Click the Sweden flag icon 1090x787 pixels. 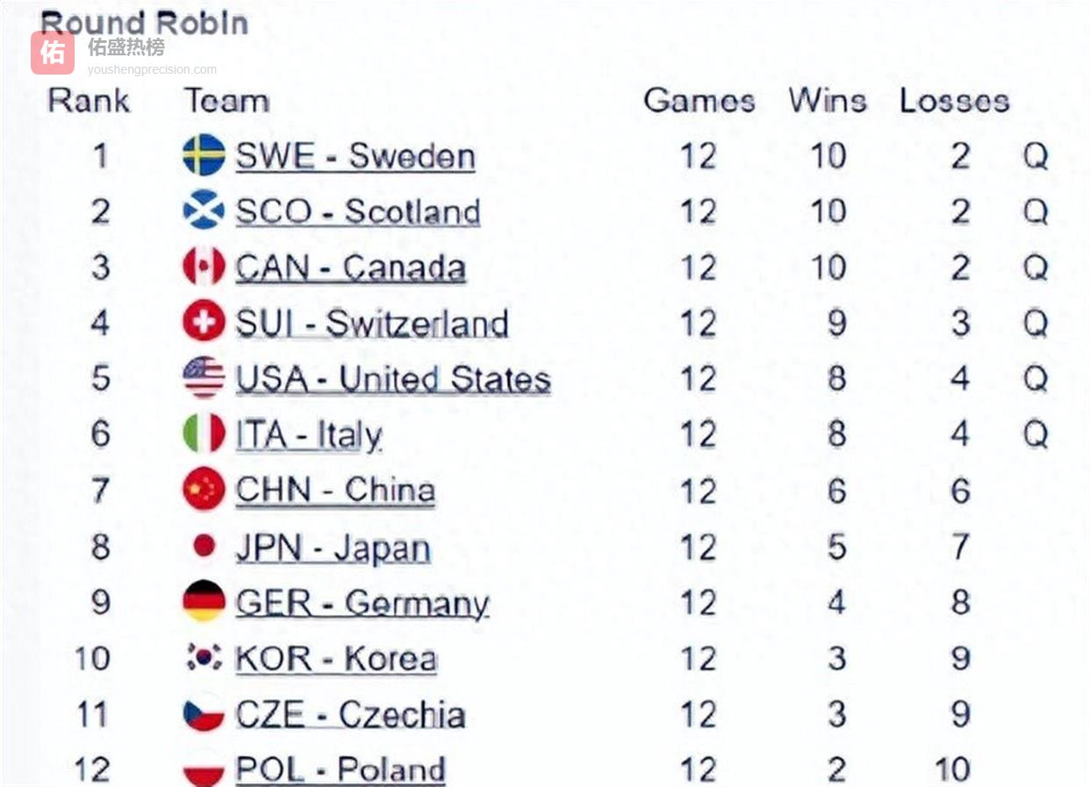[x=204, y=155]
